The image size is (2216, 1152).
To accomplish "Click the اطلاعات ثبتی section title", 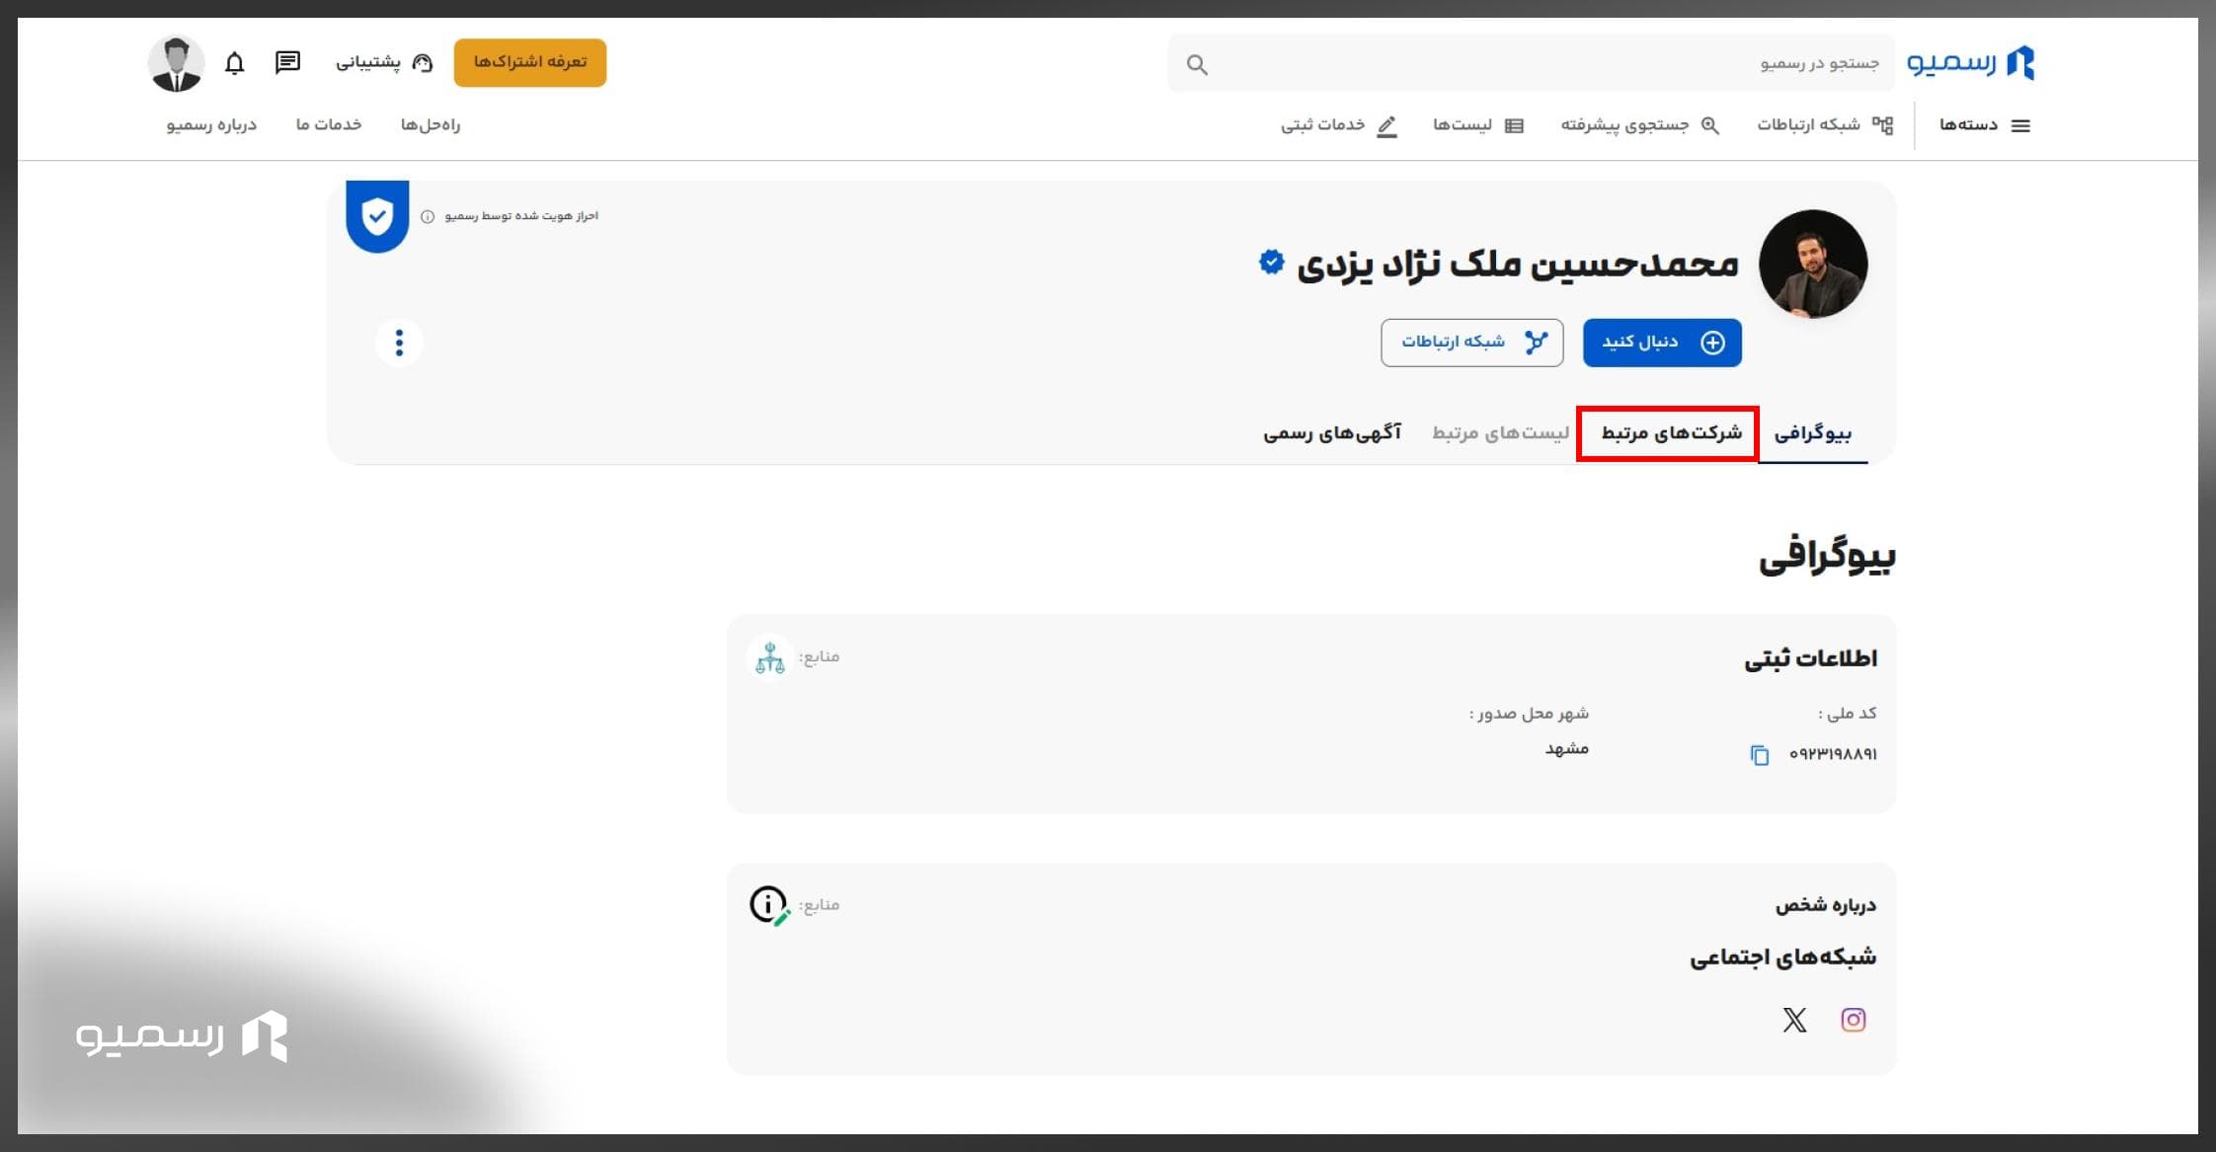I will (x=1810, y=658).
